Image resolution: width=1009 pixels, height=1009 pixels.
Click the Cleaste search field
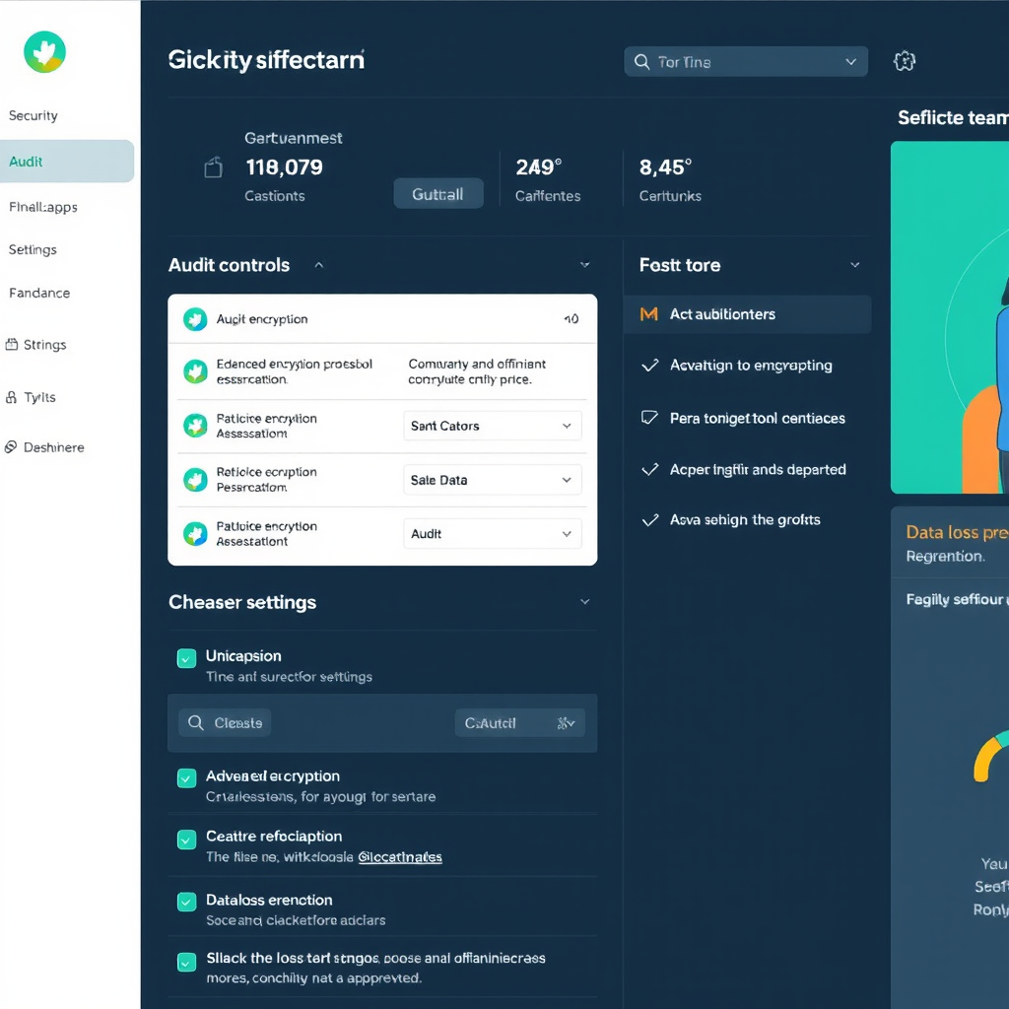pos(225,723)
